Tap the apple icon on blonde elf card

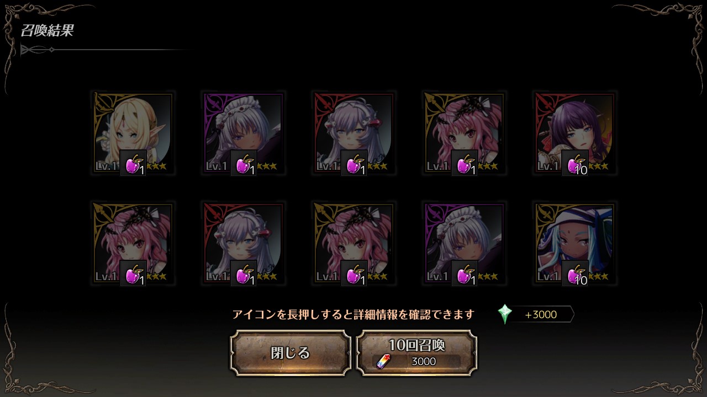click(x=133, y=163)
